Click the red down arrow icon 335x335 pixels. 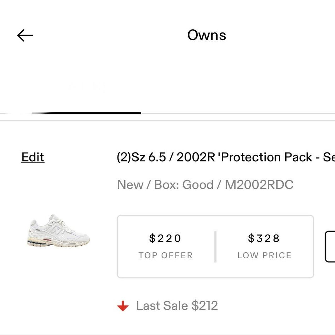[123, 306]
